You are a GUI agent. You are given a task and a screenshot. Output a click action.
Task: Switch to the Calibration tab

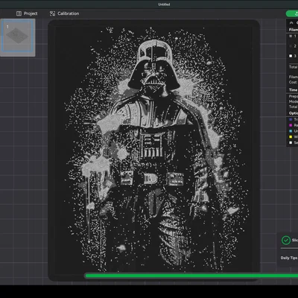point(64,13)
